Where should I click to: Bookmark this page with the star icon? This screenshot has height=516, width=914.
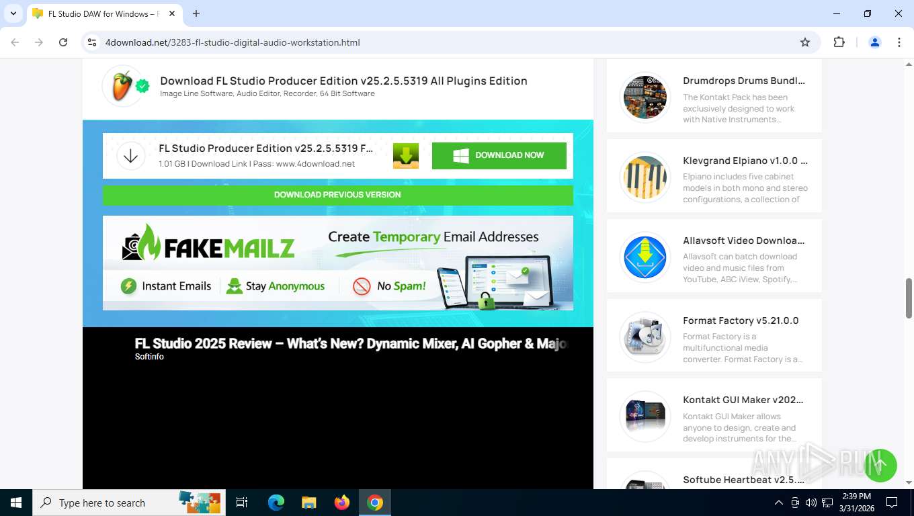805,42
